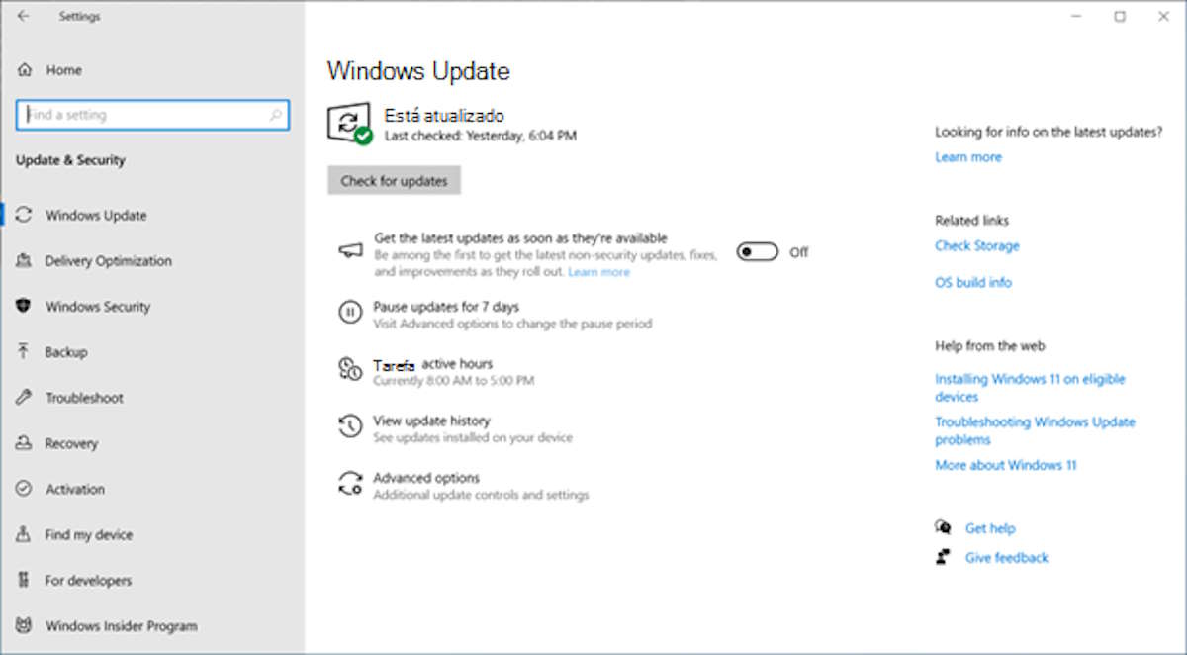Click the View update history clock icon
Viewport: 1187px width, 655px height.
click(x=350, y=427)
